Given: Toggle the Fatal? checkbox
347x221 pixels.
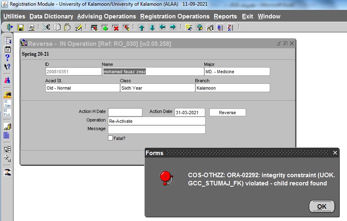Looking at the screenshot, I should coord(110,138).
